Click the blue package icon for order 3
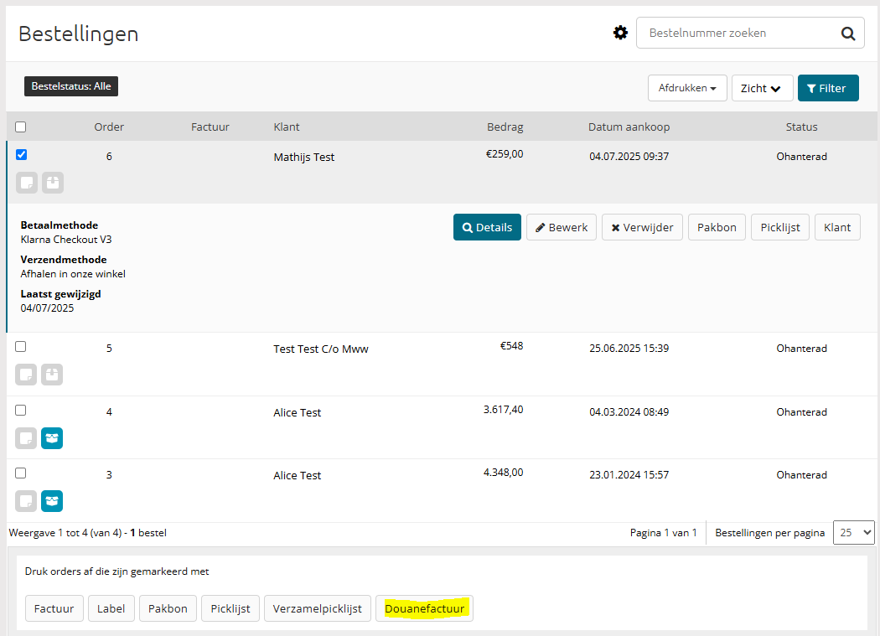The width and height of the screenshot is (880, 636). (52, 501)
